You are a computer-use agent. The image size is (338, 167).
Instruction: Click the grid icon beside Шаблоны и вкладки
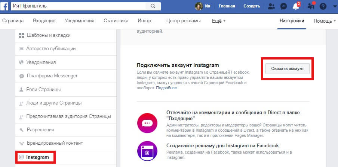pos(22,35)
